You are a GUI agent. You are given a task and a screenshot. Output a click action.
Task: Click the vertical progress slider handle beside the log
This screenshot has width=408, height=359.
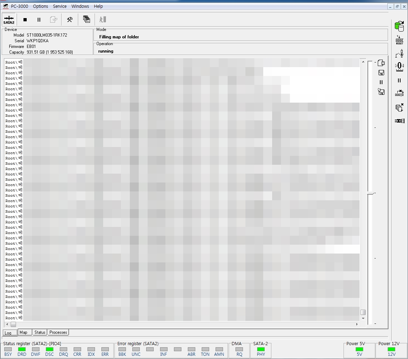point(371,194)
